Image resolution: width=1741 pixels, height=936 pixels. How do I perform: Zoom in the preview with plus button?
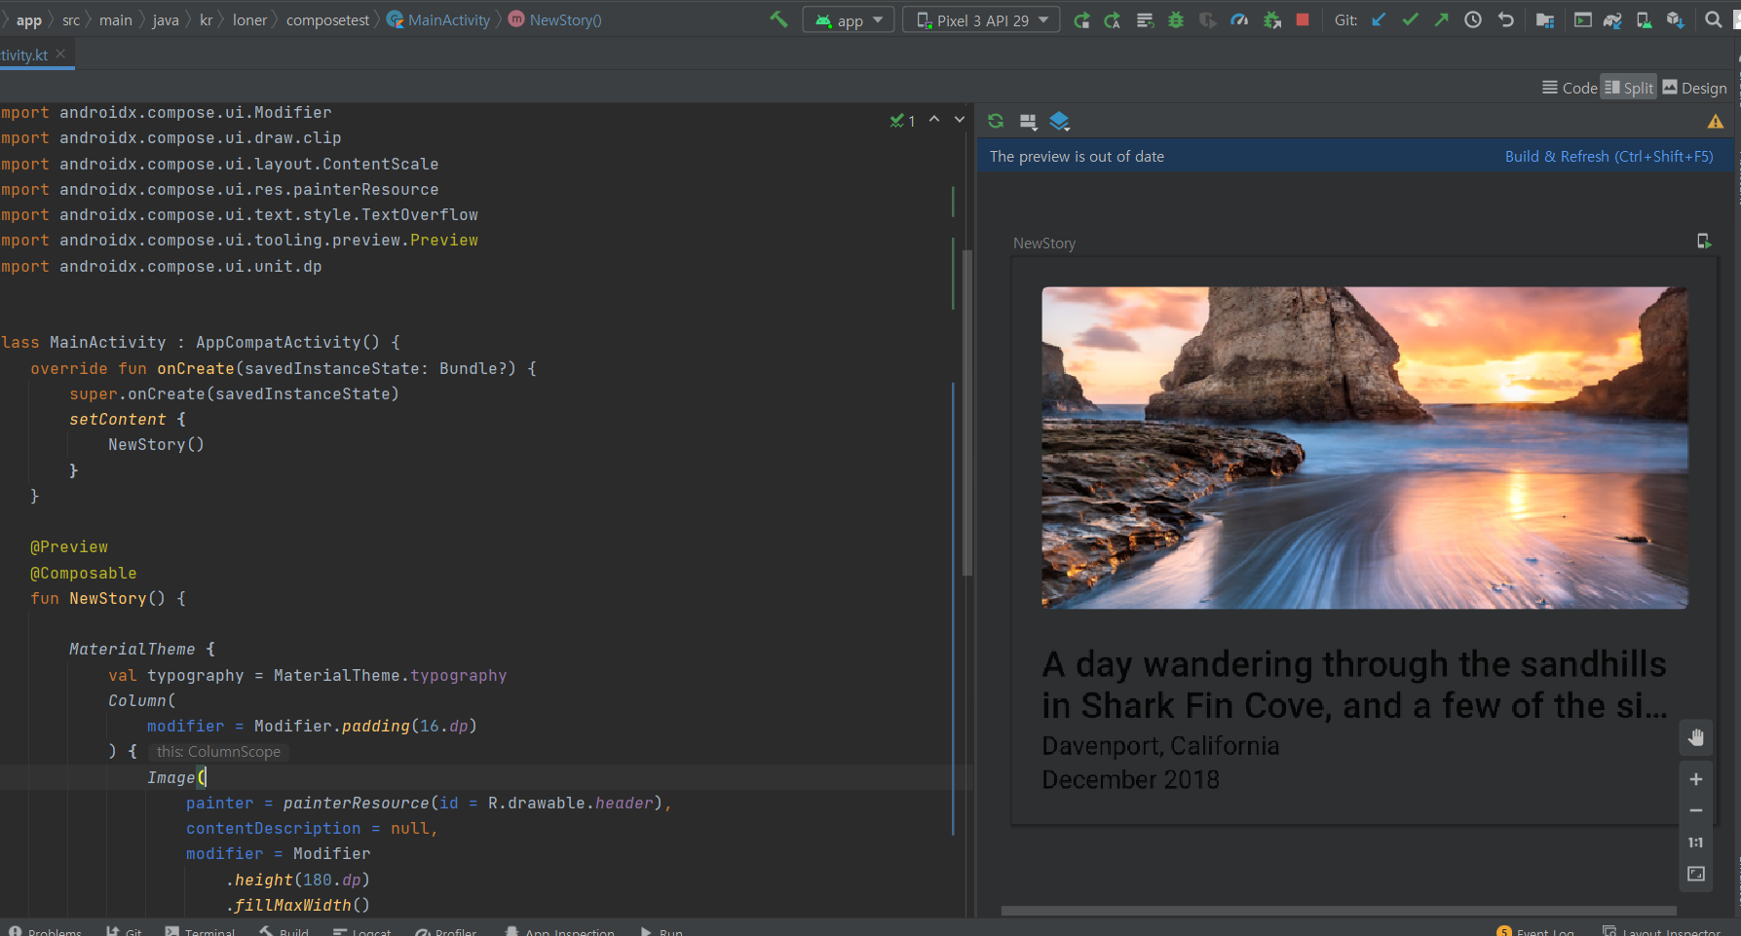pos(1696,779)
